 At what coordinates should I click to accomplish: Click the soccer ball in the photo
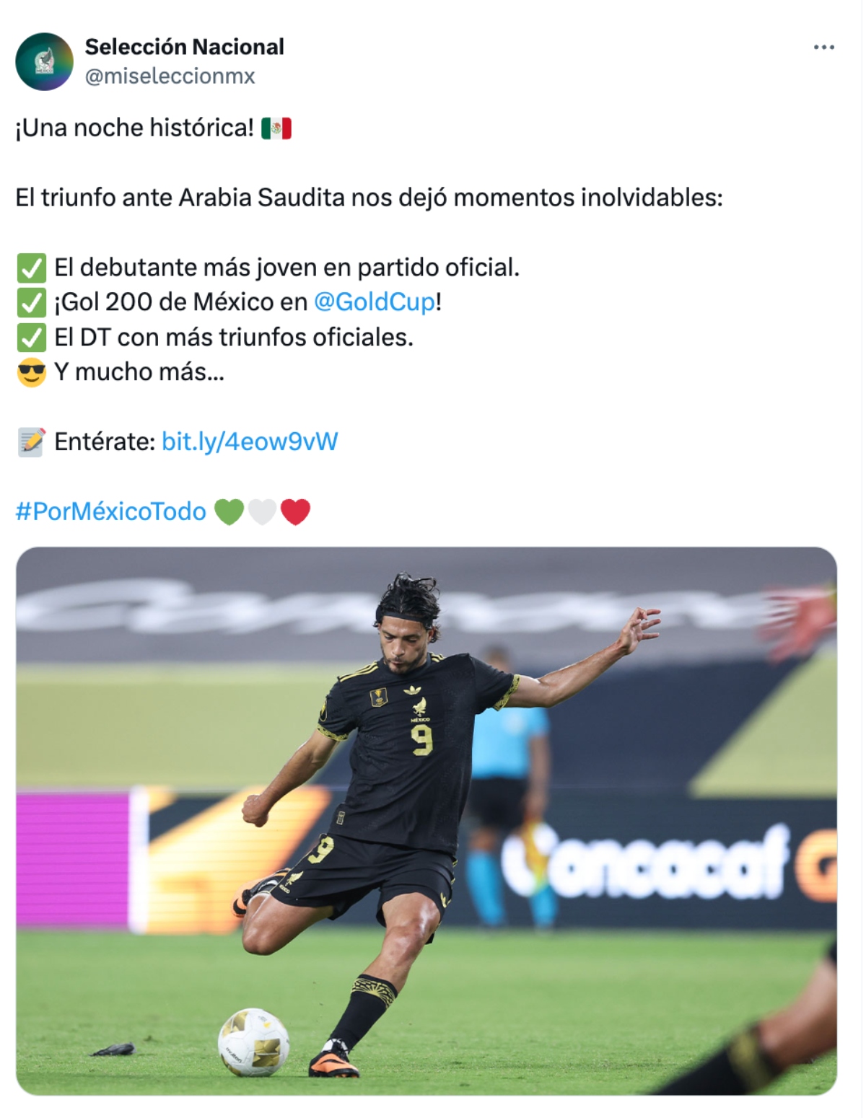click(x=253, y=1042)
